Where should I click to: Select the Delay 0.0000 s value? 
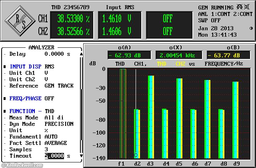pyautogui.click(x=57, y=54)
